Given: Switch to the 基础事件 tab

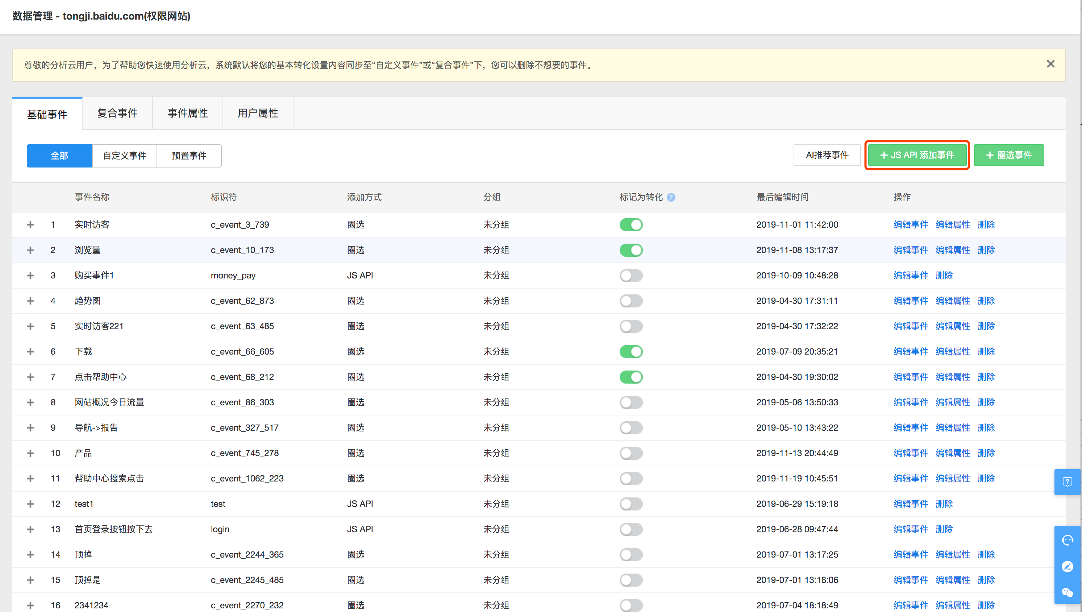Looking at the screenshot, I should tap(47, 114).
